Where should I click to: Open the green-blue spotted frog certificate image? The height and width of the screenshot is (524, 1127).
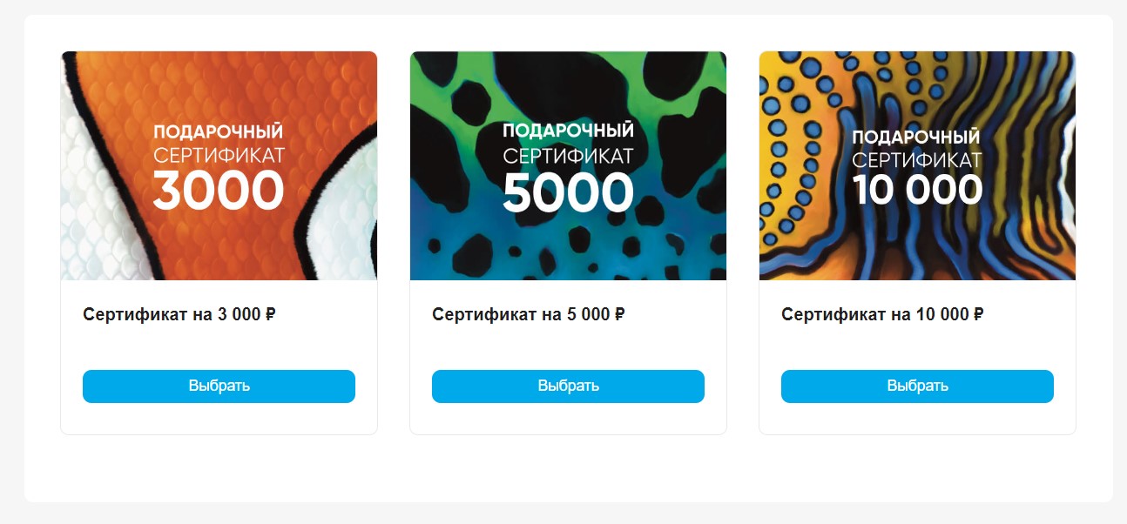(x=568, y=165)
